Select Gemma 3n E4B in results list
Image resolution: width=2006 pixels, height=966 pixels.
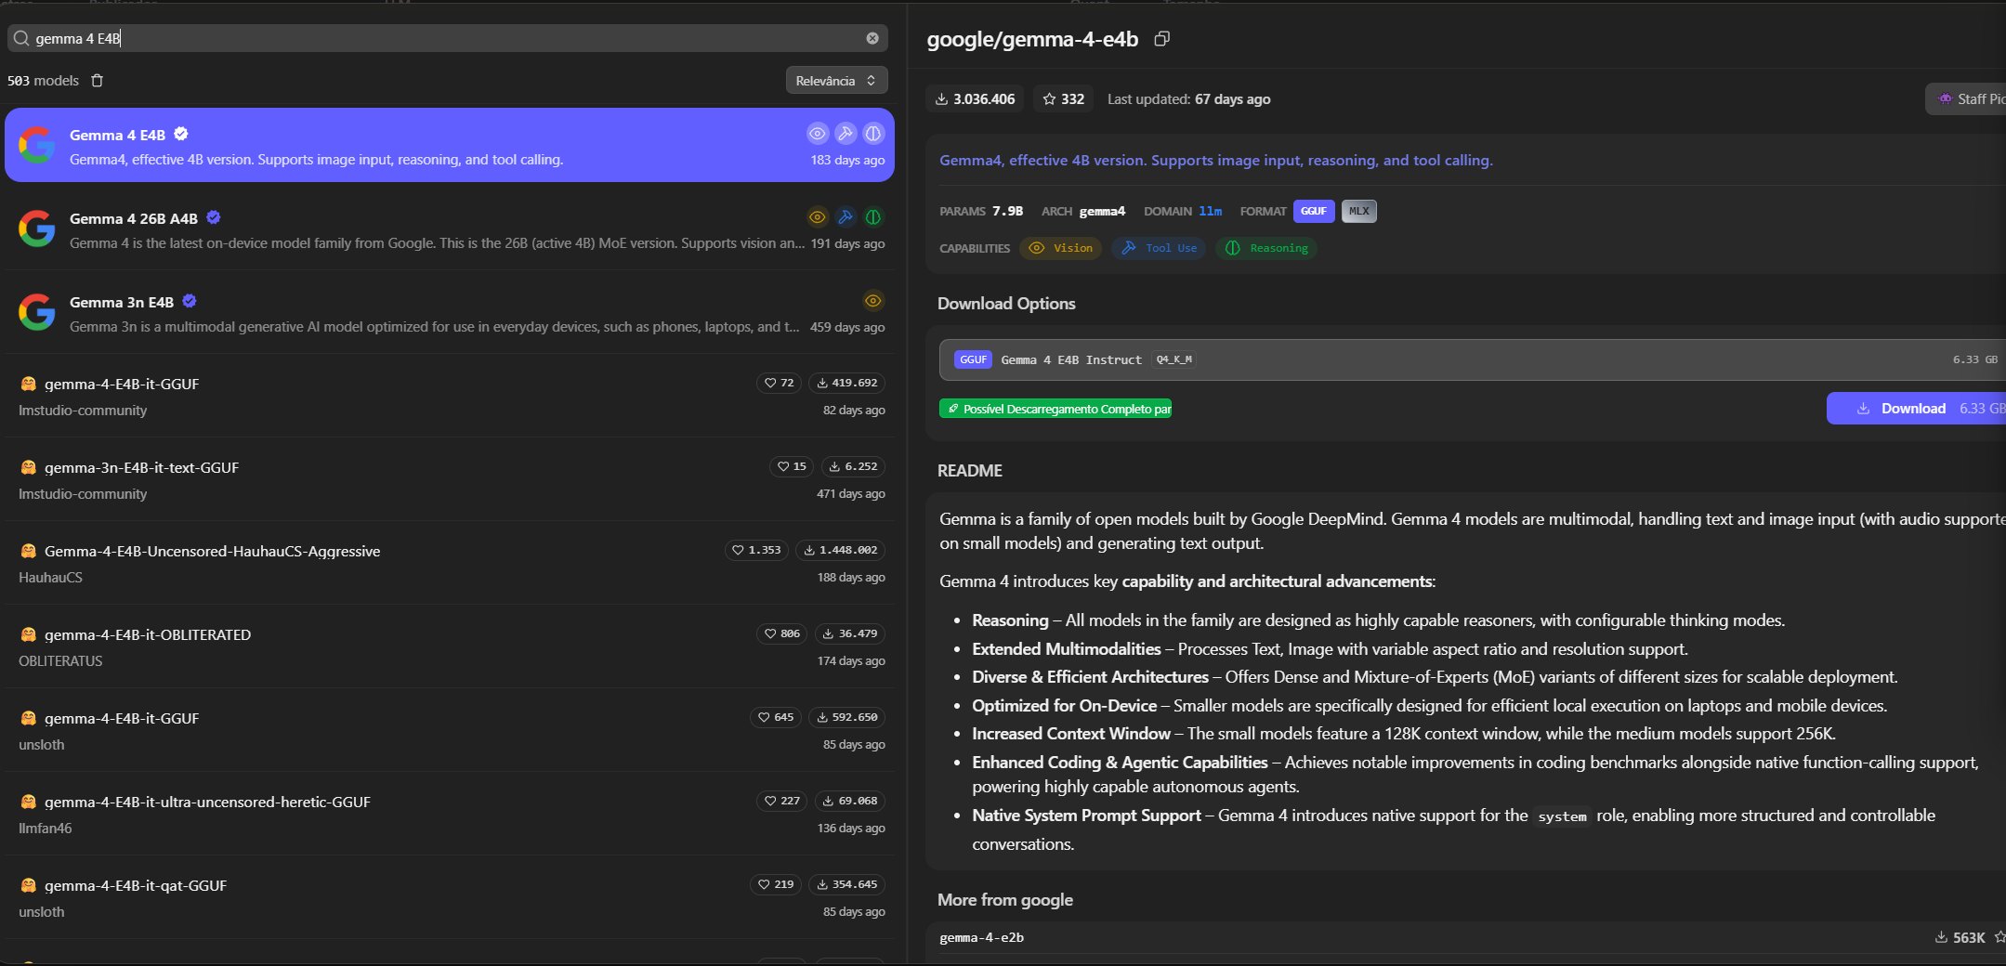pos(450,313)
